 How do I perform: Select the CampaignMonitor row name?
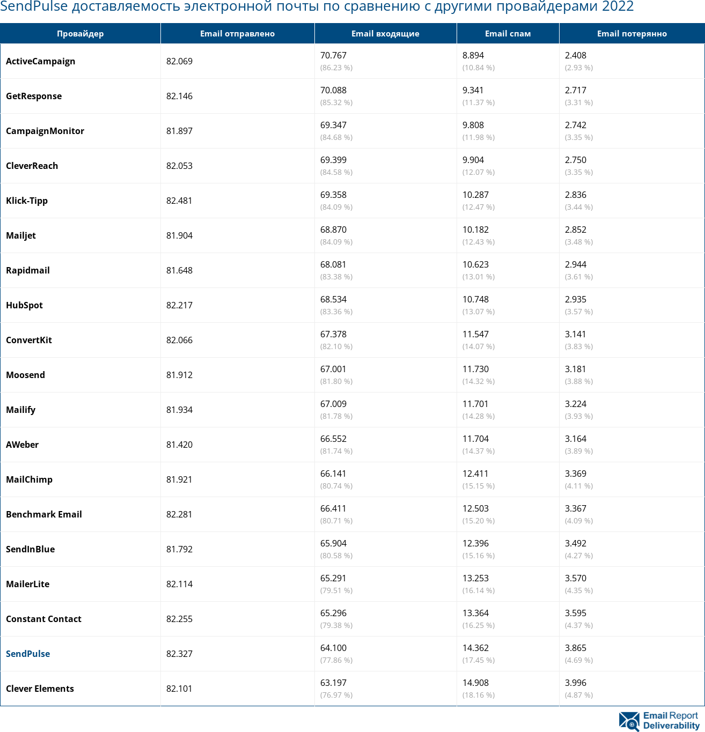click(45, 131)
